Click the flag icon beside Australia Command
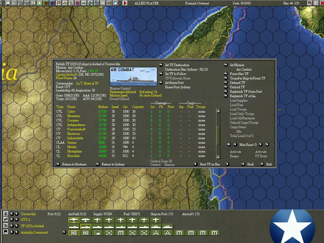 6,232
